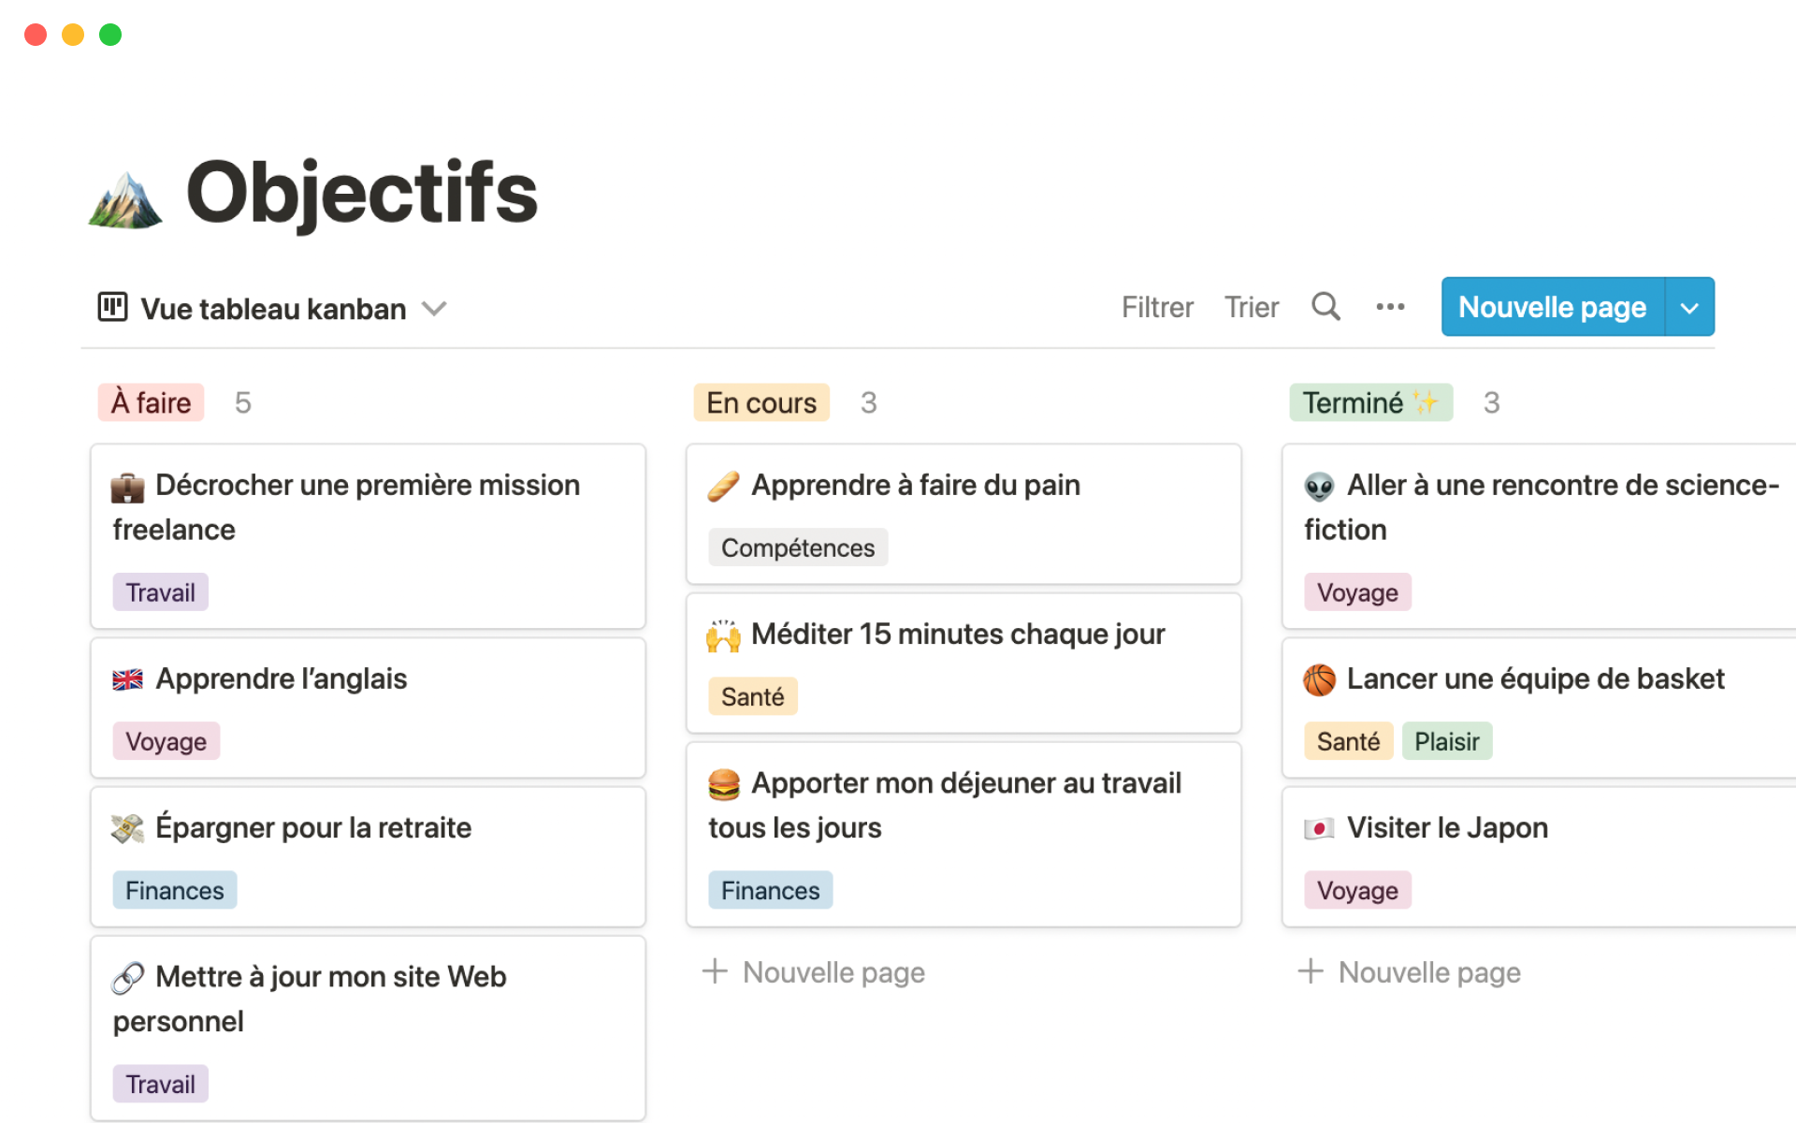Image resolution: width=1796 pixels, height=1123 pixels.
Task: Click the red À faire column label
Action: point(152,402)
